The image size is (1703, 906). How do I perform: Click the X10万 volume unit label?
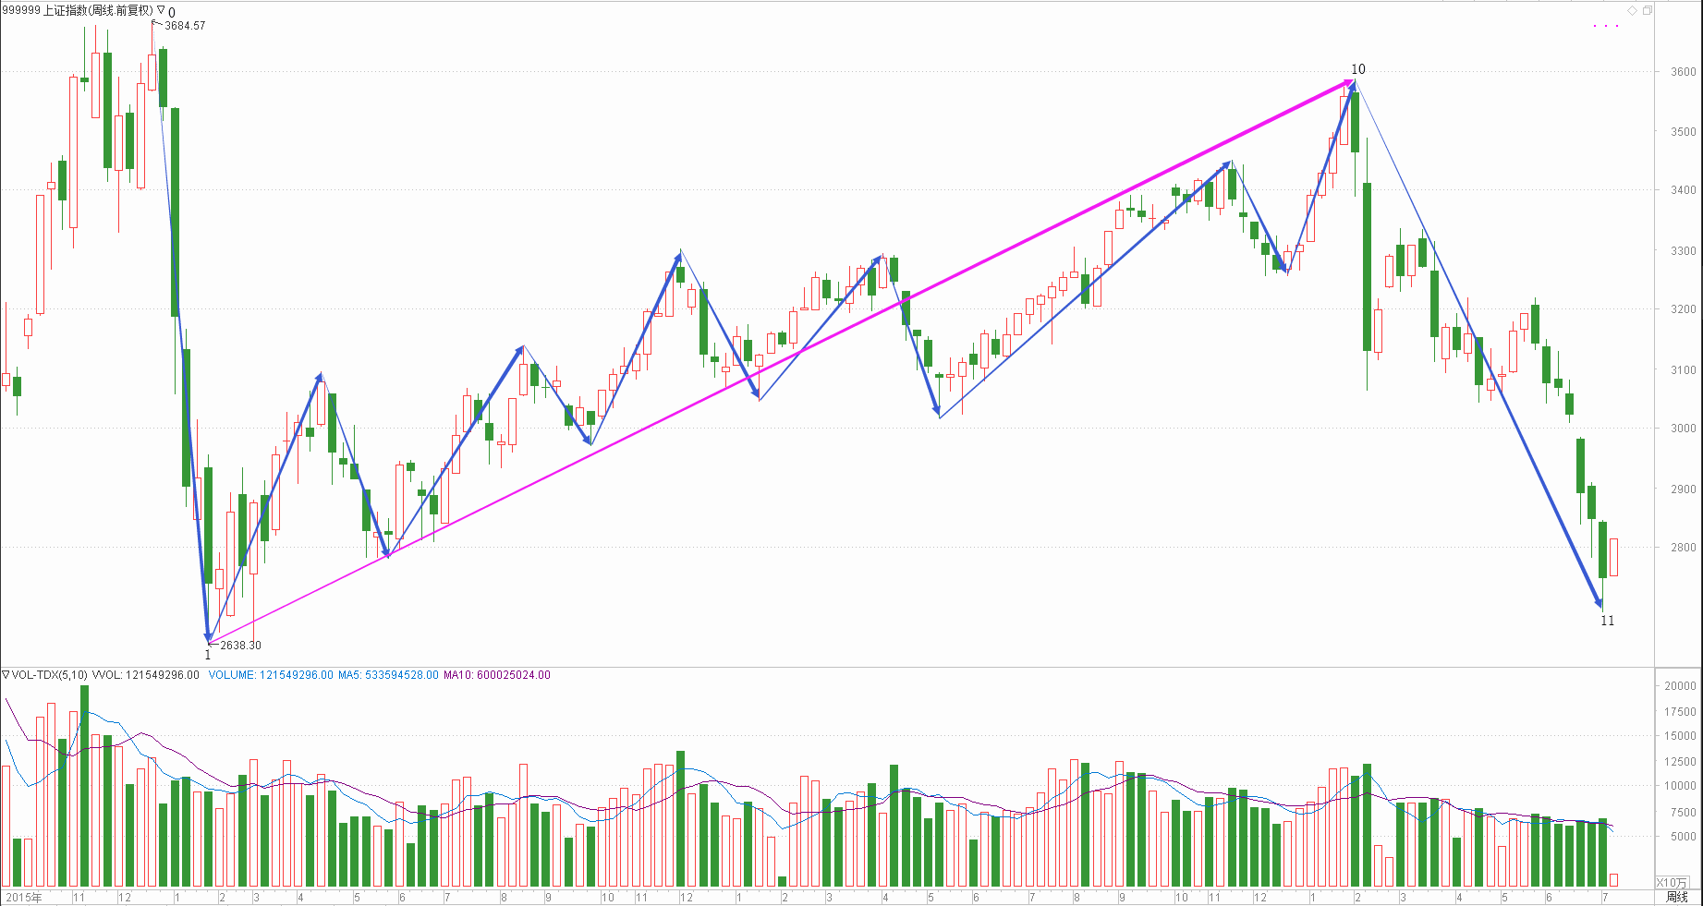(1672, 883)
